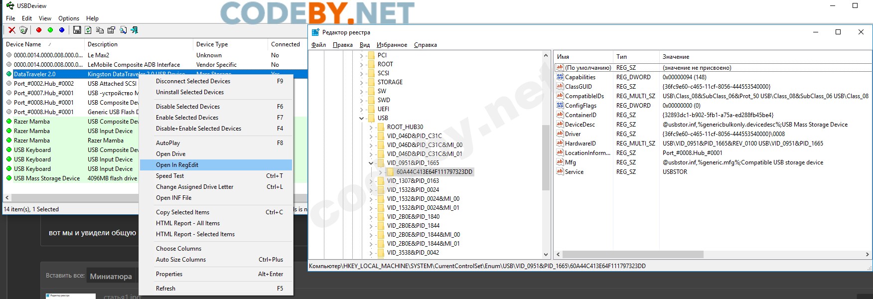
Task: Click the Uninstall recycle bin toolbar icon
Action: 23,30
